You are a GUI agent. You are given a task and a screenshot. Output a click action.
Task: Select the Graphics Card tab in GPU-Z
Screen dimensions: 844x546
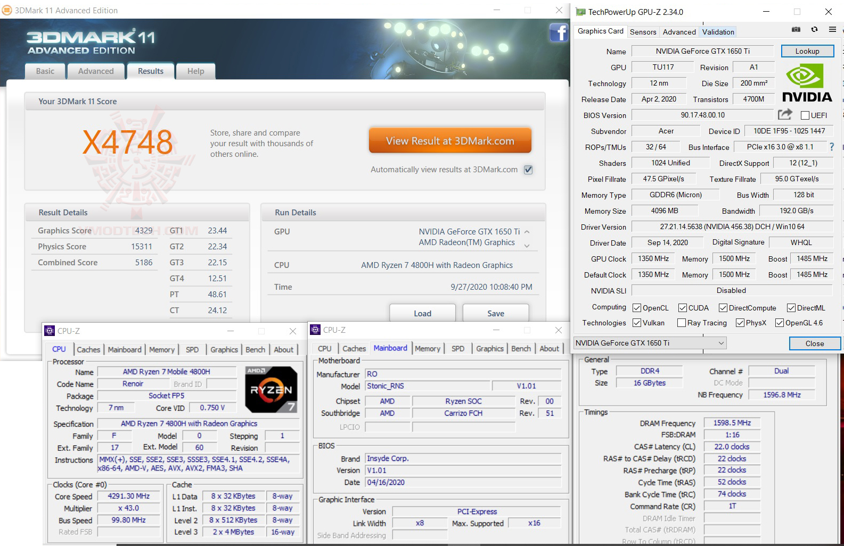pyautogui.click(x=601, y=31)
